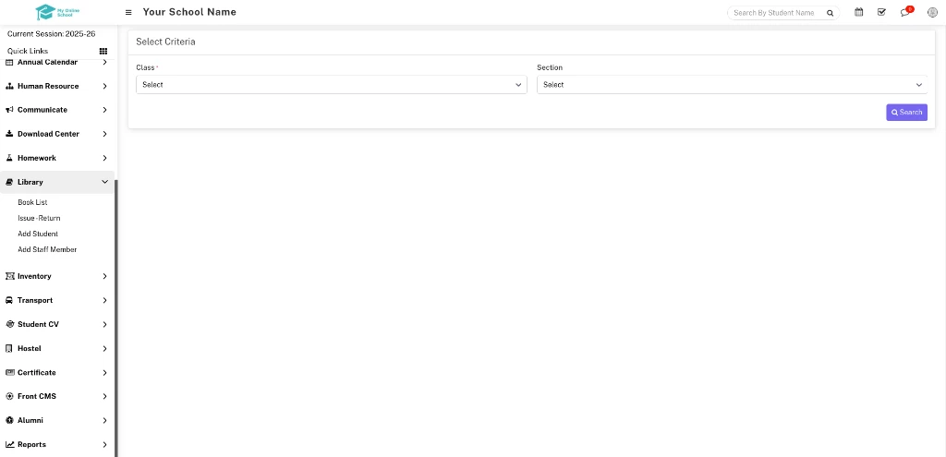Open the Quick Links grid icon
Image resolution: width=946 pixels, height=457 pixels.
click(x=103, y=52)
